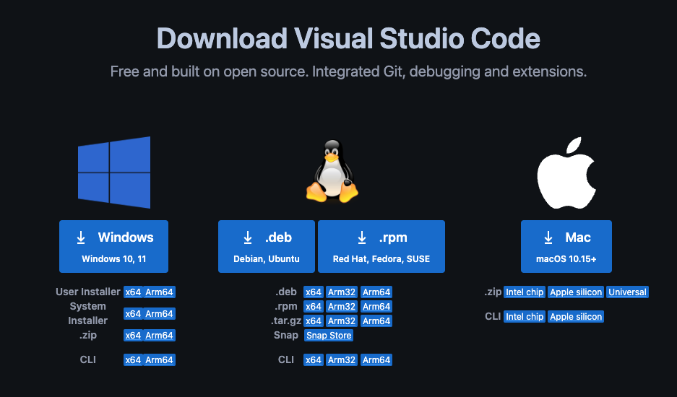This screenshot has height=397, width=677.
Task: Select Windows User Installer Arm64 link
Action: coord(160,292)
